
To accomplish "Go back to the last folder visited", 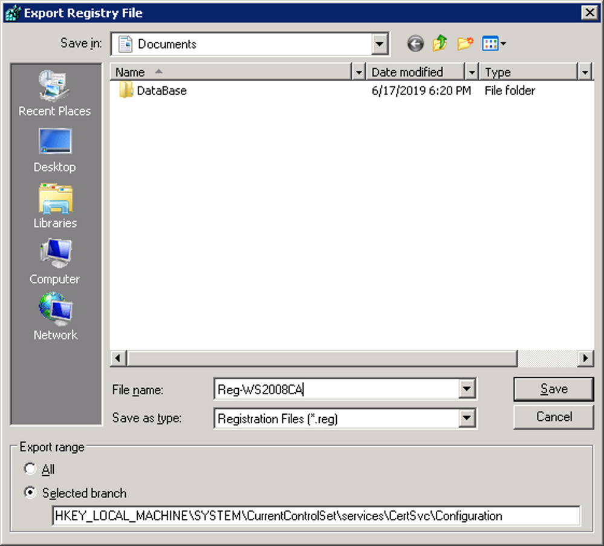I will pos(415,43).
